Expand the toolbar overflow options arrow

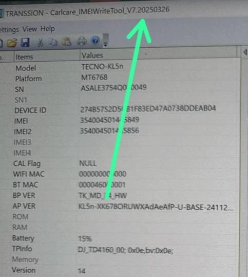tap(106, 40)
